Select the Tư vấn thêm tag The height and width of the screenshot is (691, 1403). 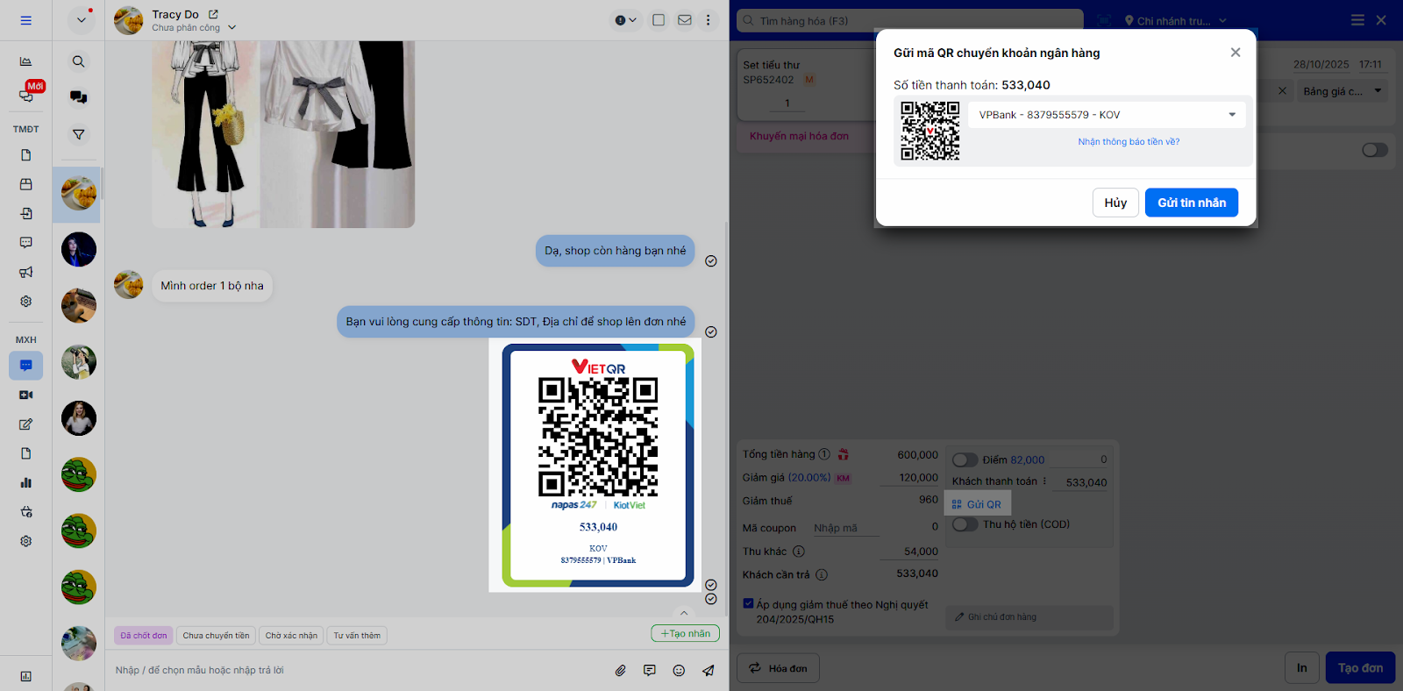[357, 636]
